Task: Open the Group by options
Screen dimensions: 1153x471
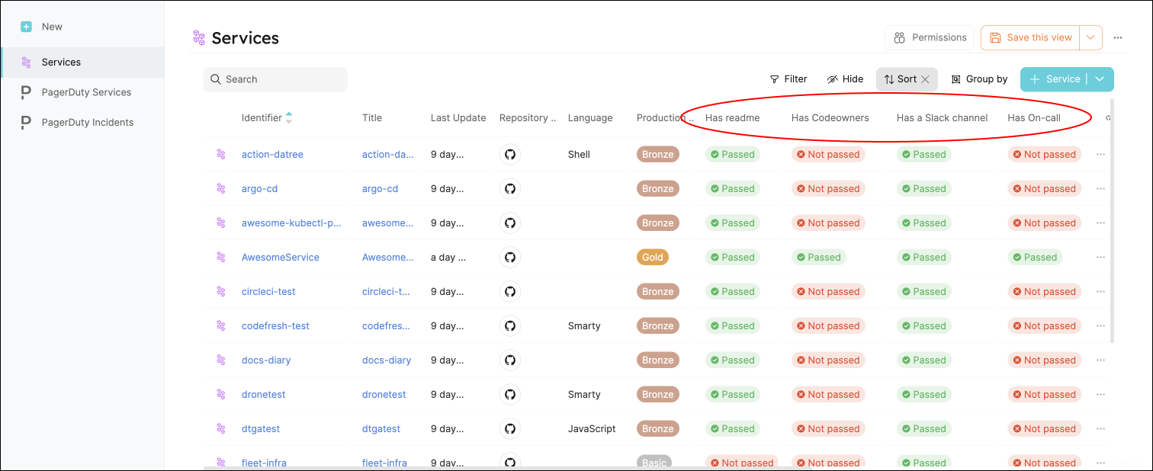Action: [979, 79]
